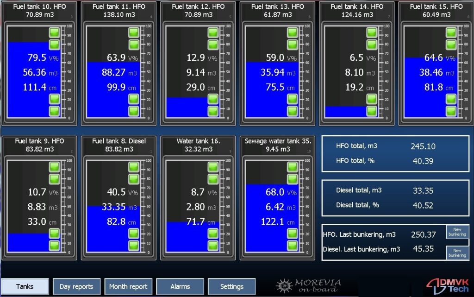474x297 pixels.
Task: Click the top green indicator in Sewage water tank 35
Action: [x=292, y=167]
